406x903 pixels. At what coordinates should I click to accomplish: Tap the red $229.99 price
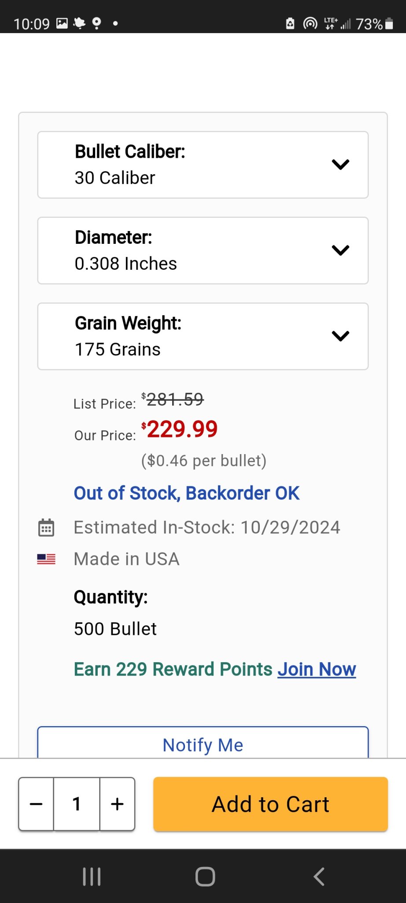click(181, 429)
